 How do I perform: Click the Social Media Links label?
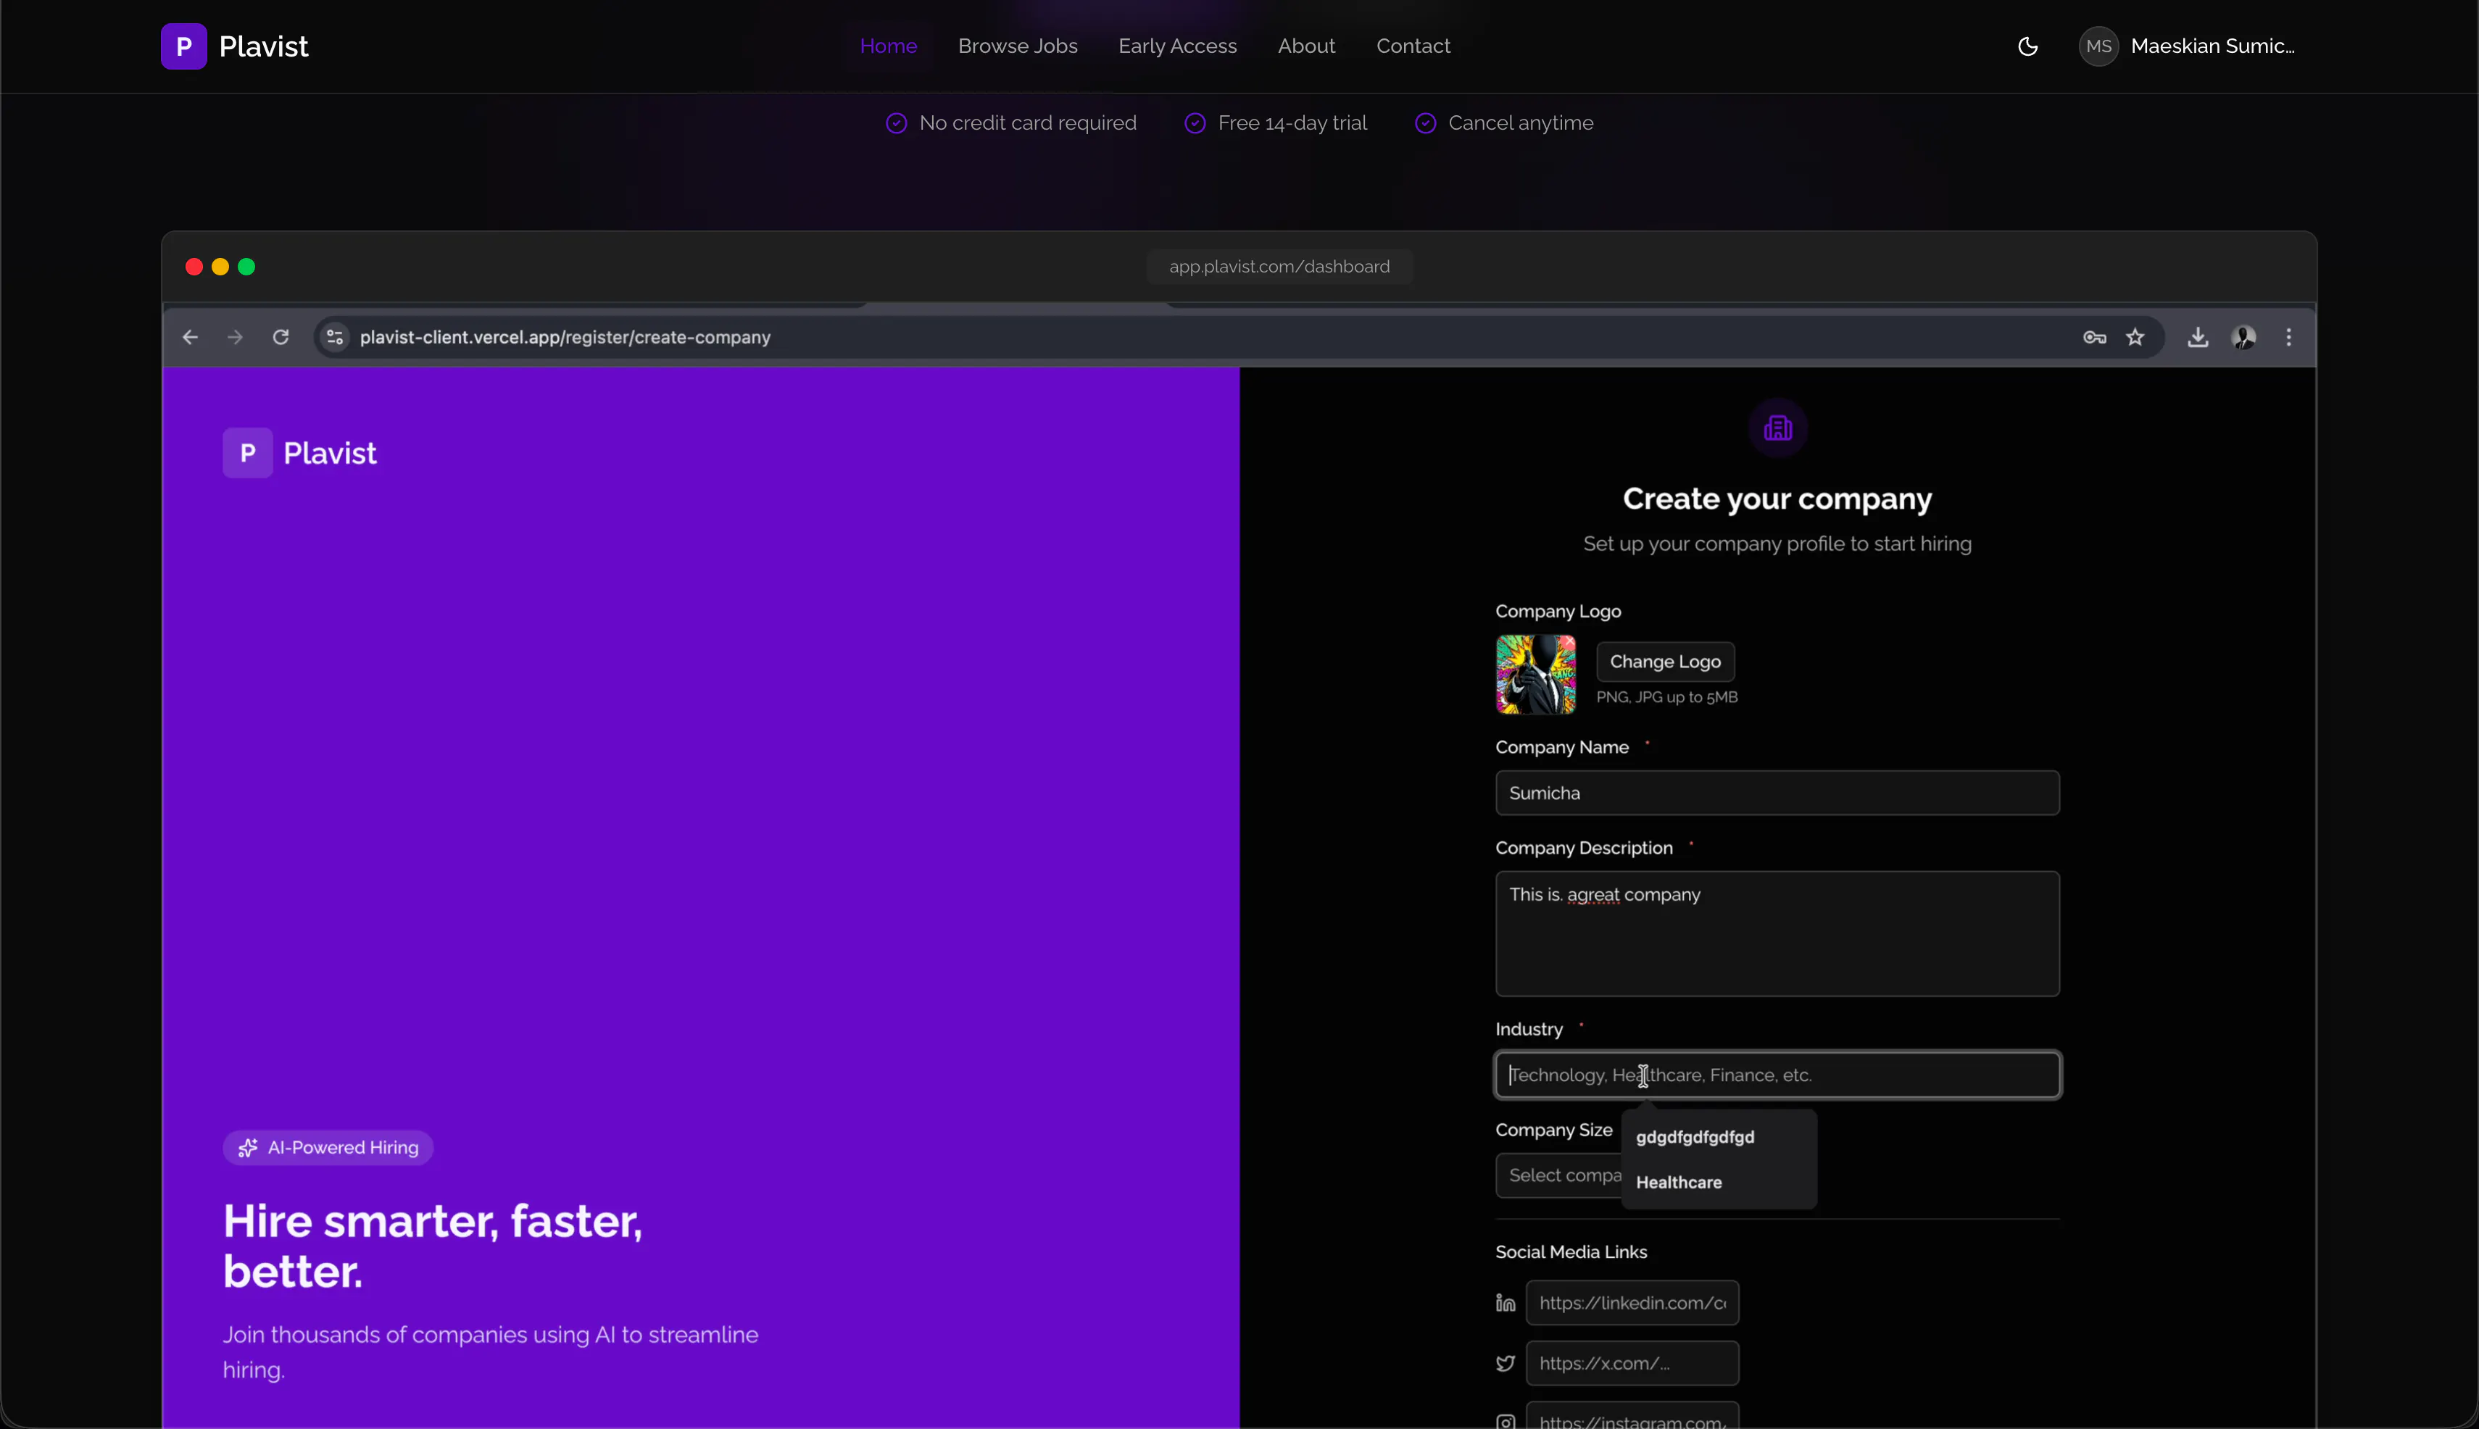point(1571,1252)
